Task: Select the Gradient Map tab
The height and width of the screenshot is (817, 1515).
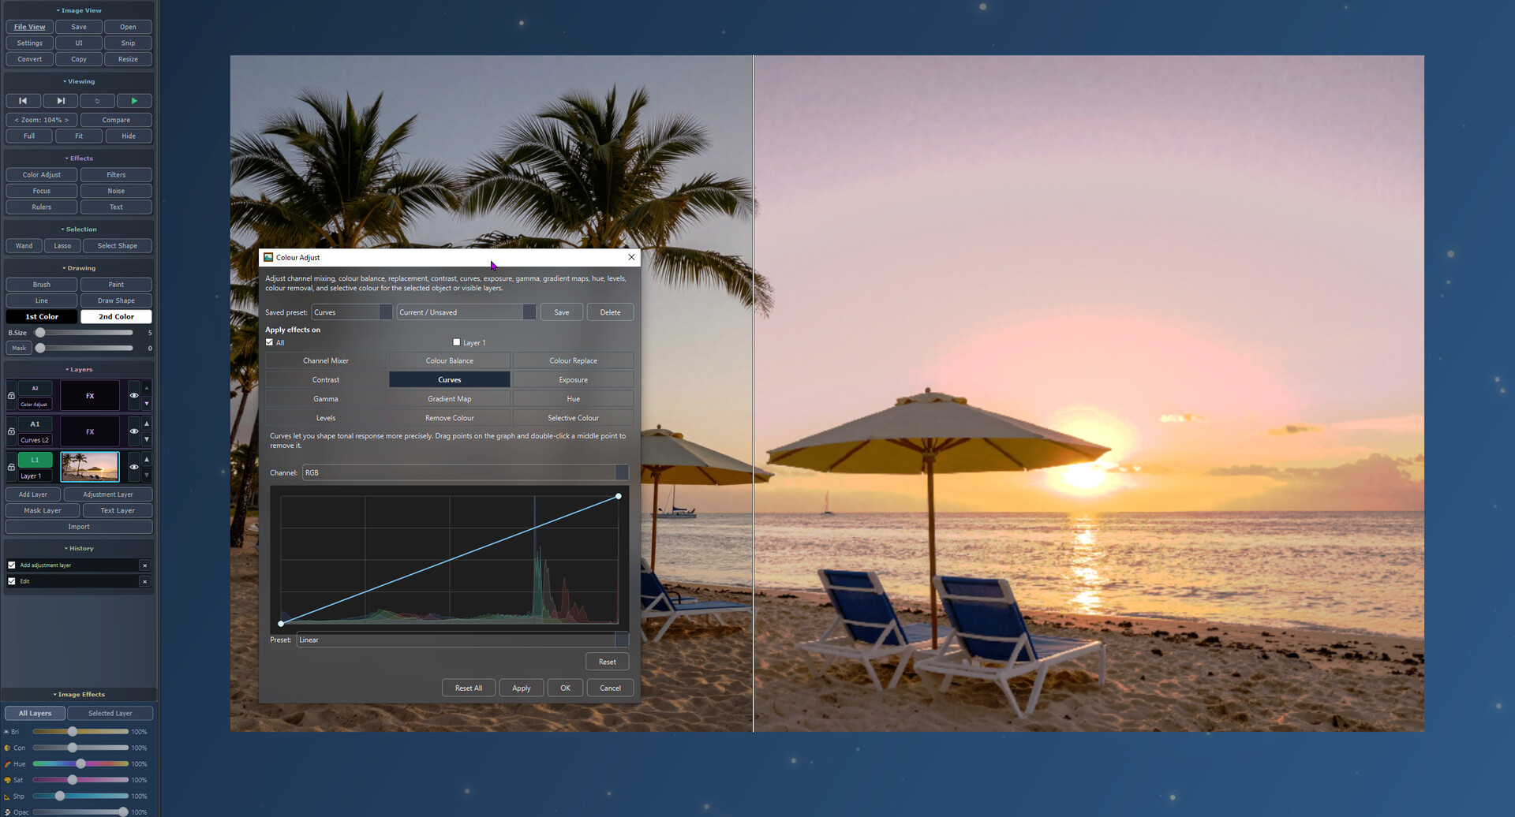Action: [x=450, y=399]
